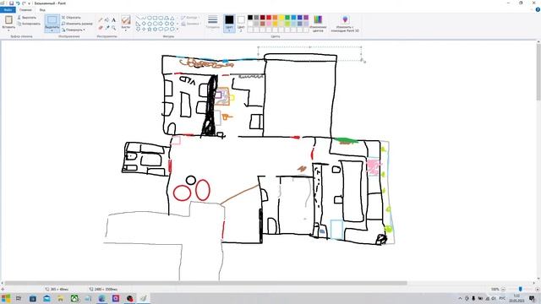Select the Text tool letter A
The height and width of the screenshot is (304, 541).
(x=113, y=20)
